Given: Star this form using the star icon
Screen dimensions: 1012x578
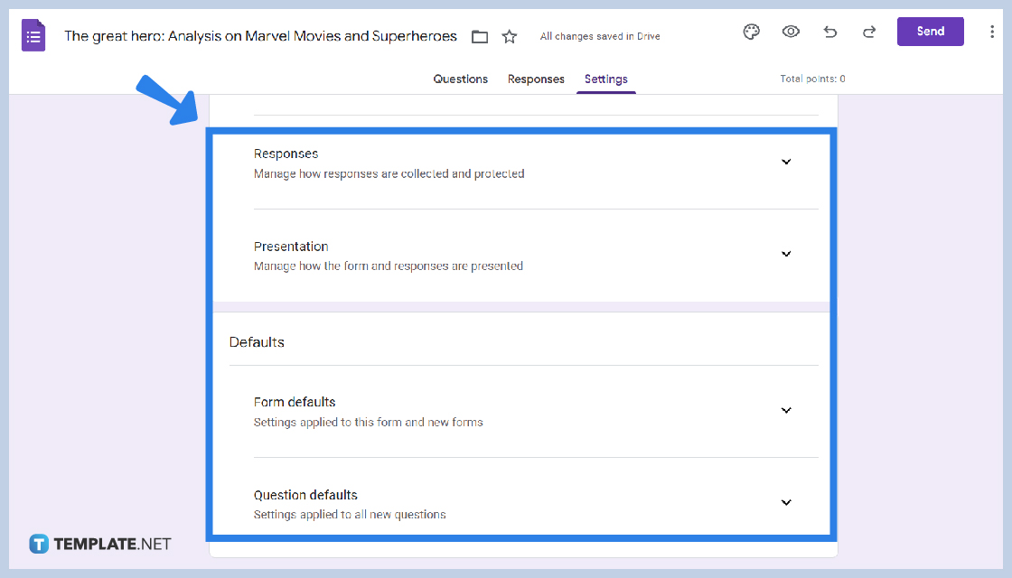Looking at the screenshot, I should [x=510, y=36].
